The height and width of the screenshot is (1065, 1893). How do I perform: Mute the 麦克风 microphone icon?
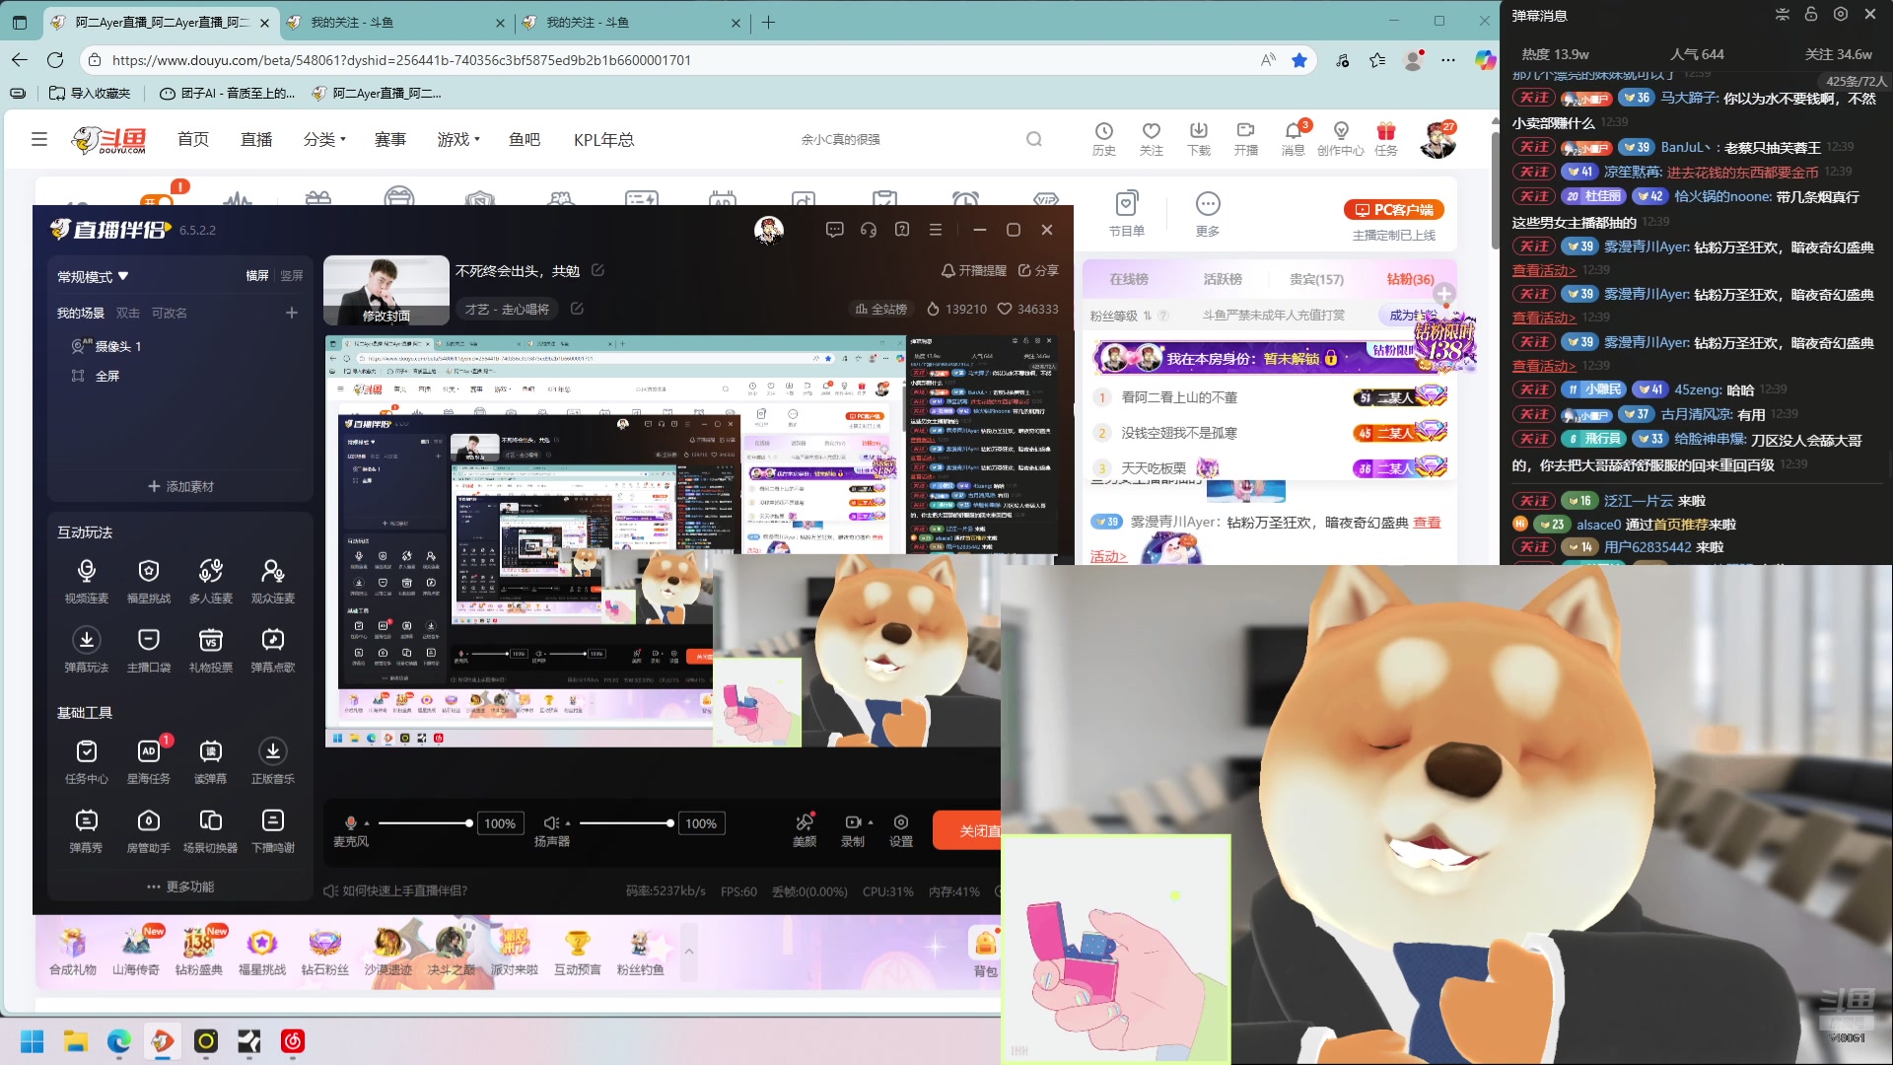[350, 823]
